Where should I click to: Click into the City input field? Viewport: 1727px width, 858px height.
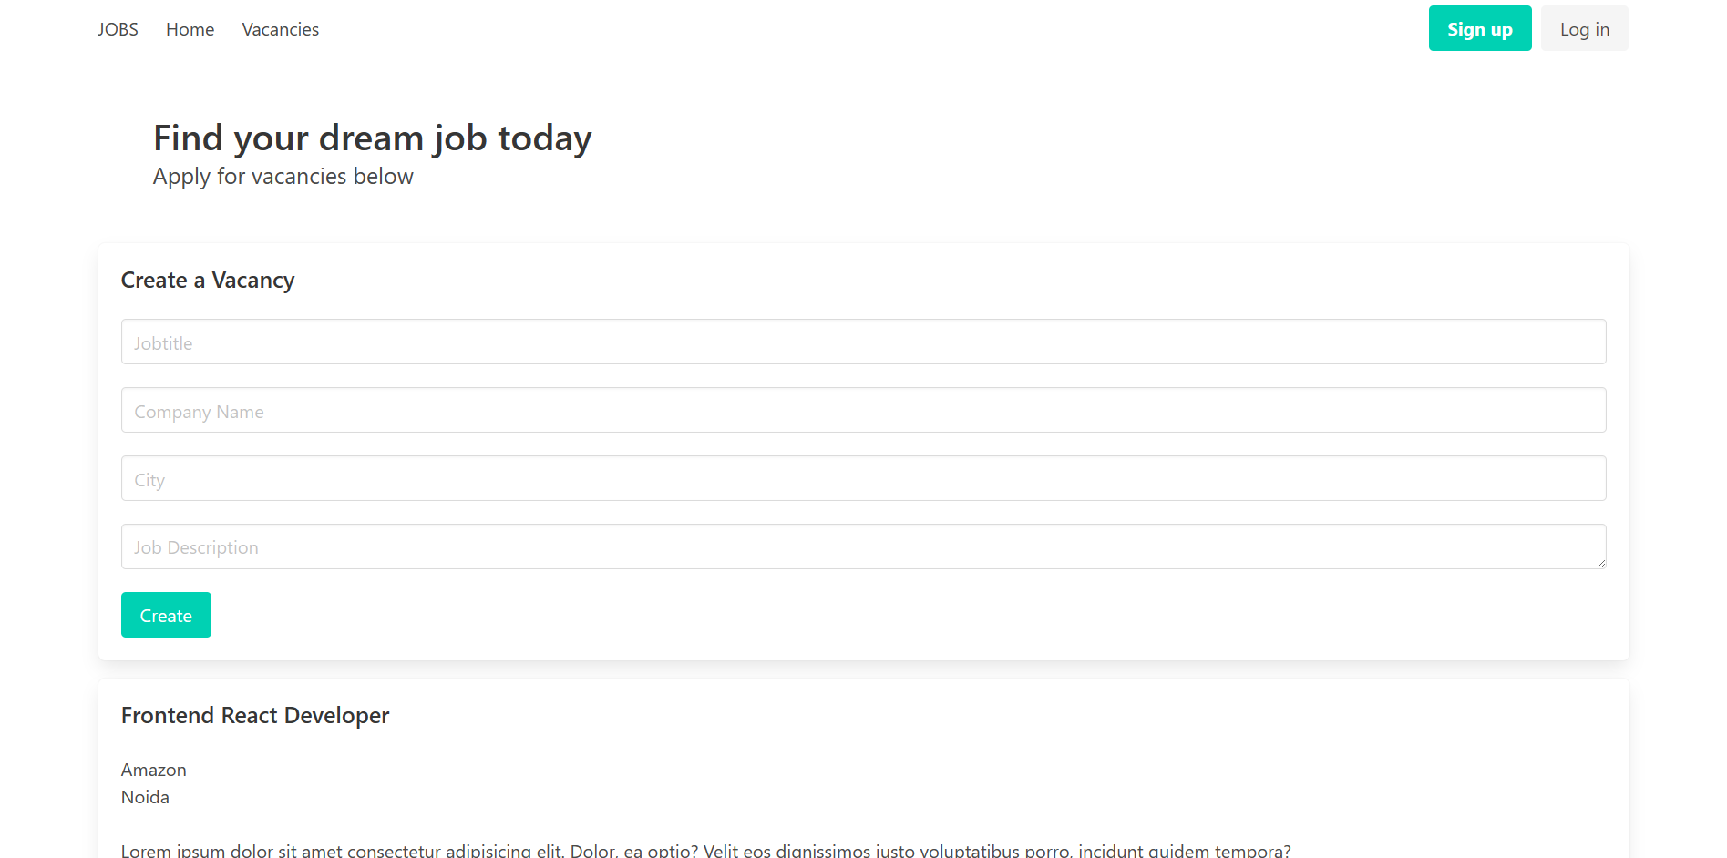click(863, 478)
